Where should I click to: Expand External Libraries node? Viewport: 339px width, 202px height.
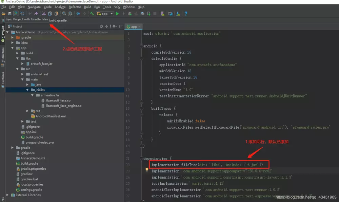[7, 195]
